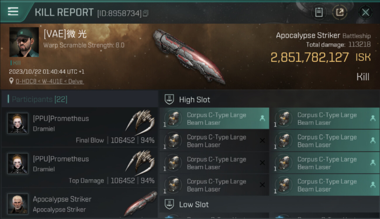Click the clipboard notes icon in header
Image resolution: width=380 pixels, height=219 pixels.
point(319,13)
